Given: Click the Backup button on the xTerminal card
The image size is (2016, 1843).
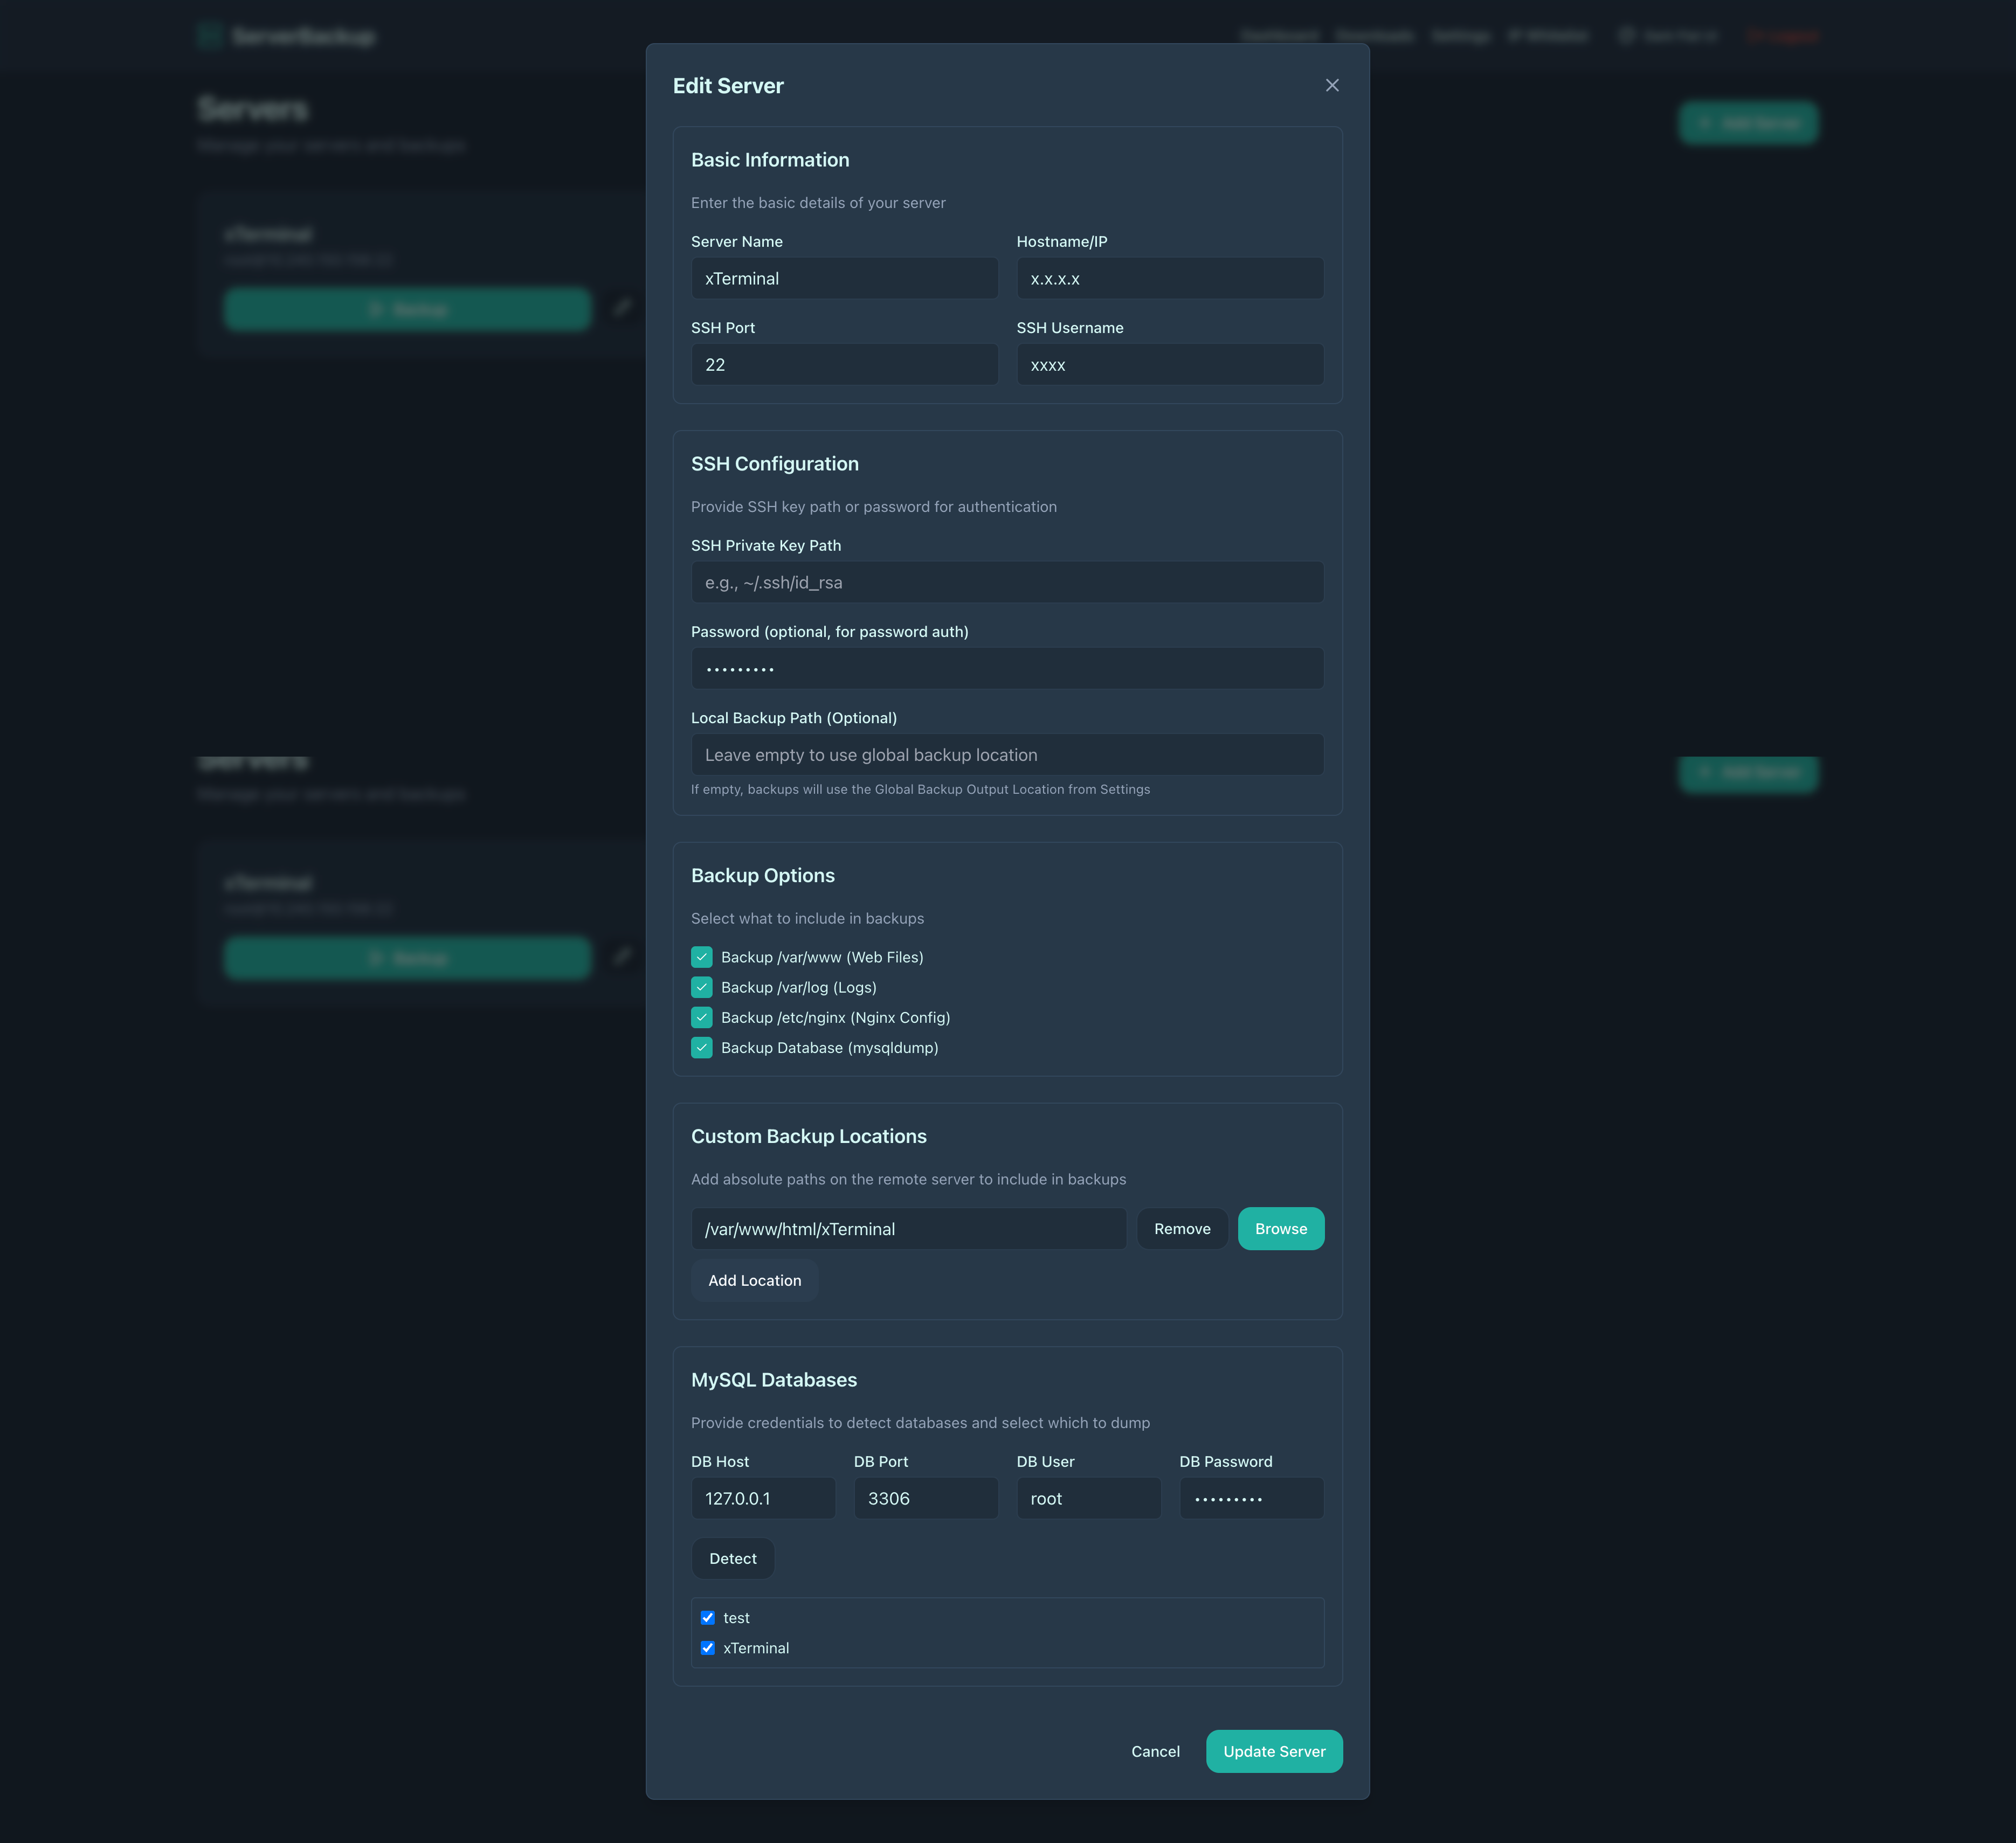Looking at the screenshot, I should (407, 309).
